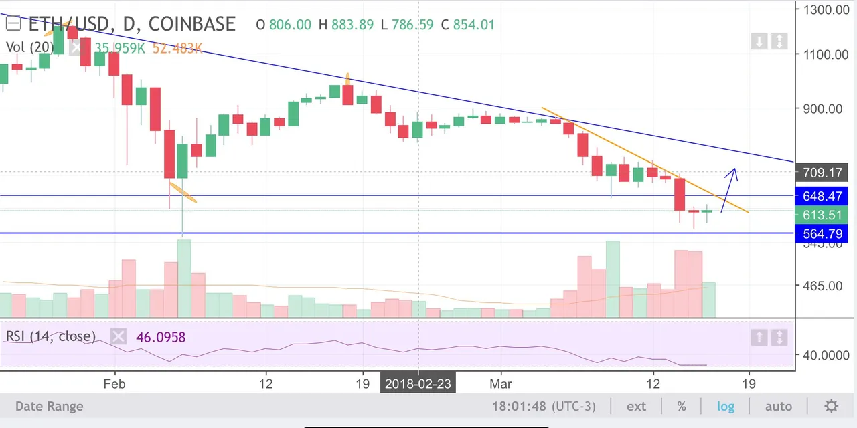The width and height of the screenshot is (857, 428).
Task: Collapse the ETH/USD legend with the minus box icon
Action: pyautogui.click(x=13, y=24)
